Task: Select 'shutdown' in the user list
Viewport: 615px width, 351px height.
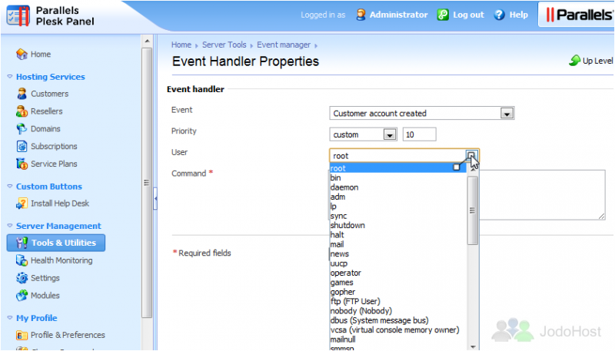Action: tap(398, 225)
